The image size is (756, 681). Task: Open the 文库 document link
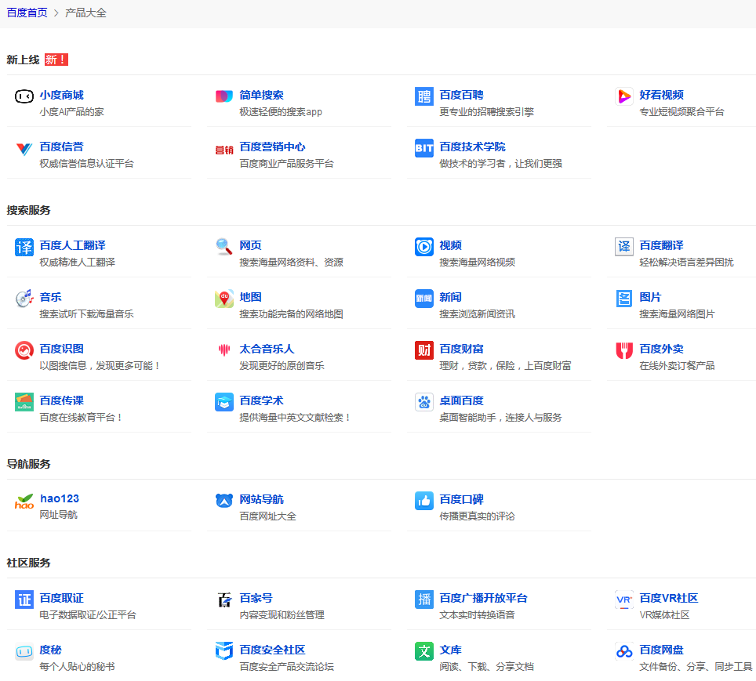[450, 650]
